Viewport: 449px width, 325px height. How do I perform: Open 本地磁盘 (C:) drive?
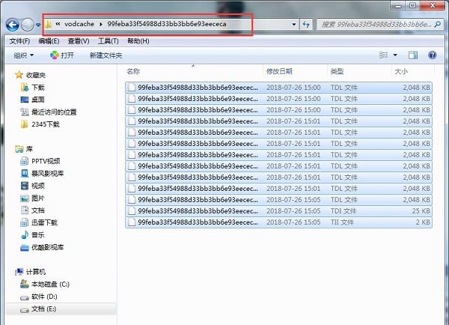pyautogui.click(x=50, y=285)
